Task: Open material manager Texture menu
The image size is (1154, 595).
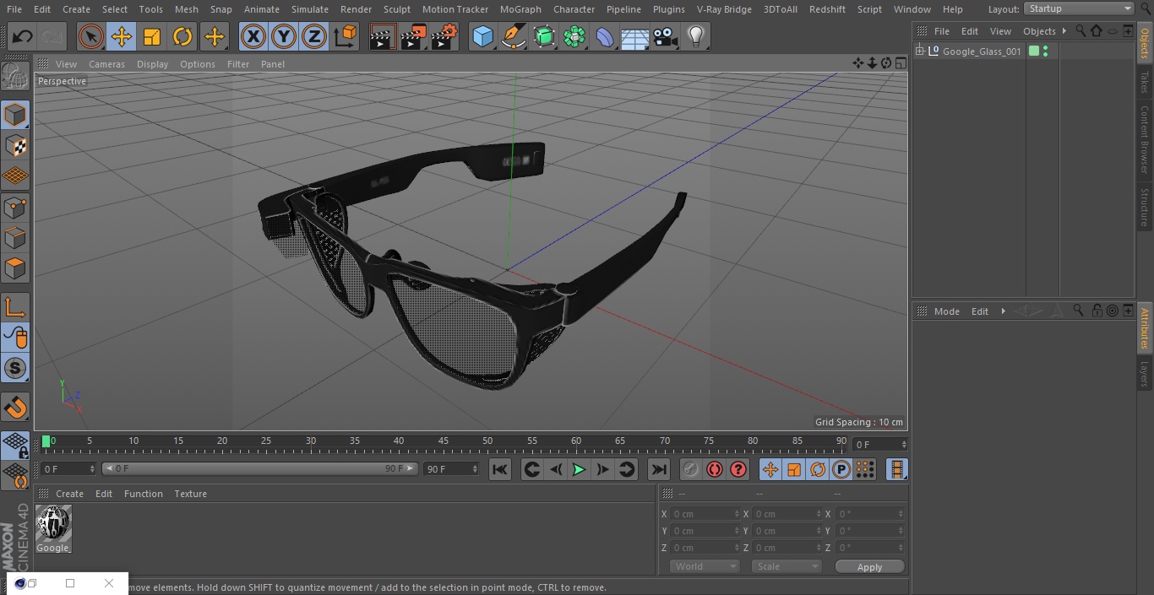Action: click(x=191, y=494)
